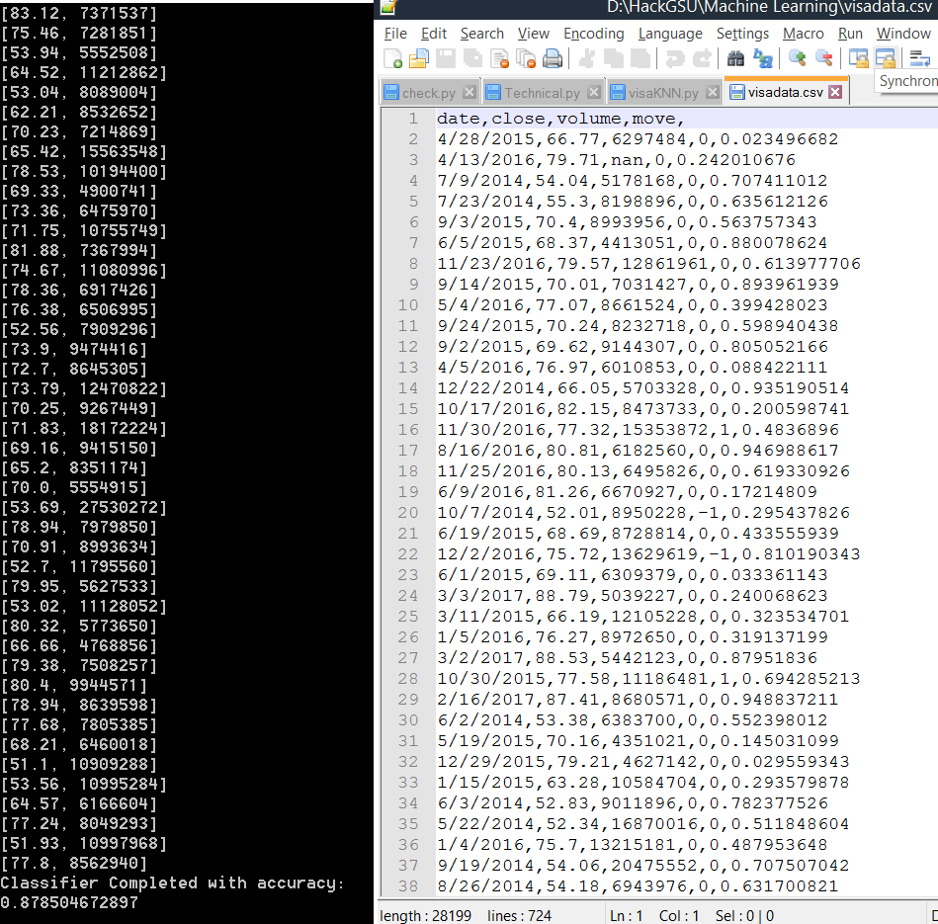Viewport: 938px width, 924px height.
Task: Open the Run menu
Action: pyautogui.click(x=850, y=34)
